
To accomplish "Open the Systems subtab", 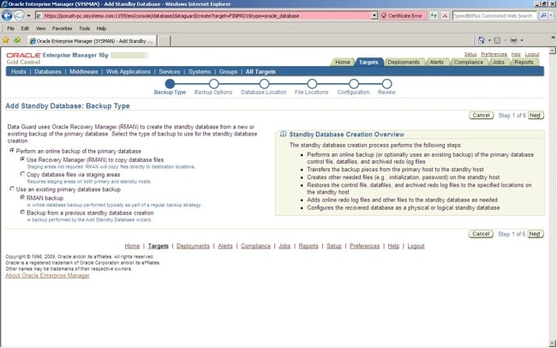I will click(x=200, y=72).
